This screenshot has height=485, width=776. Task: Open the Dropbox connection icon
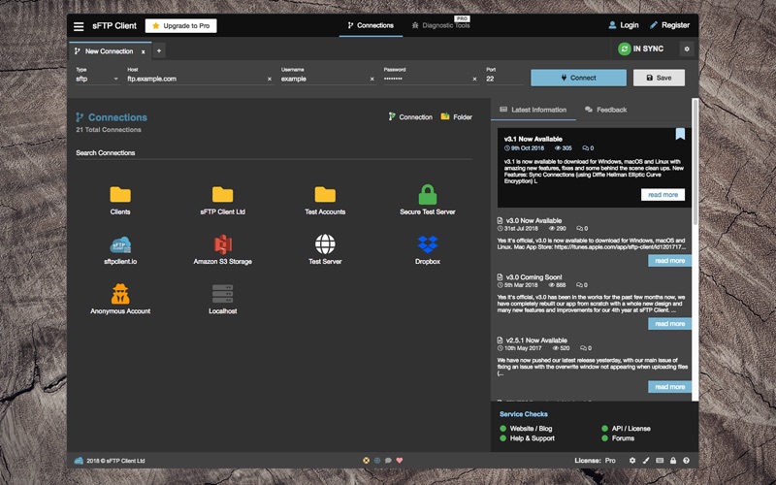pyautogui.click(x=427, y=244)
